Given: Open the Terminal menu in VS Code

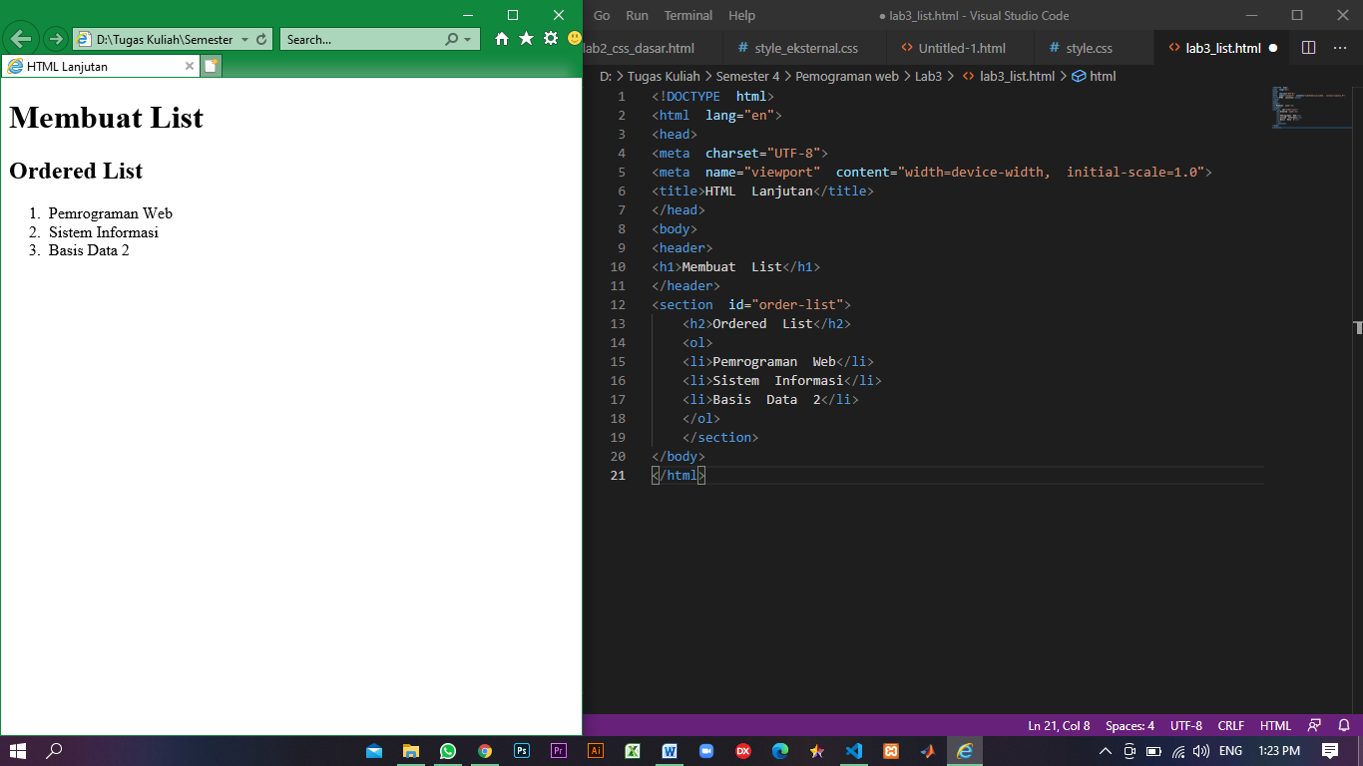Looking at the screenshot, I should pos(688,15).
